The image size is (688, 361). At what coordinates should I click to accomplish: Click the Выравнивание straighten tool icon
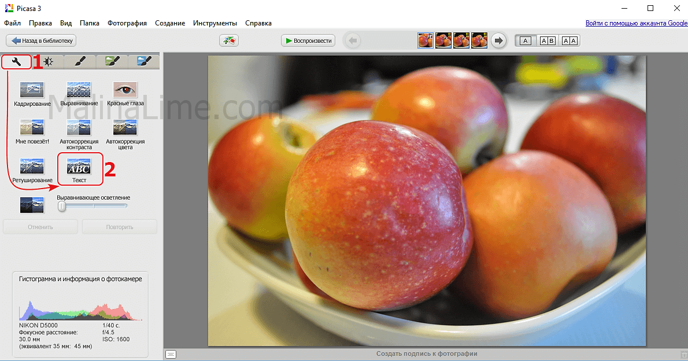click(79, 90)
